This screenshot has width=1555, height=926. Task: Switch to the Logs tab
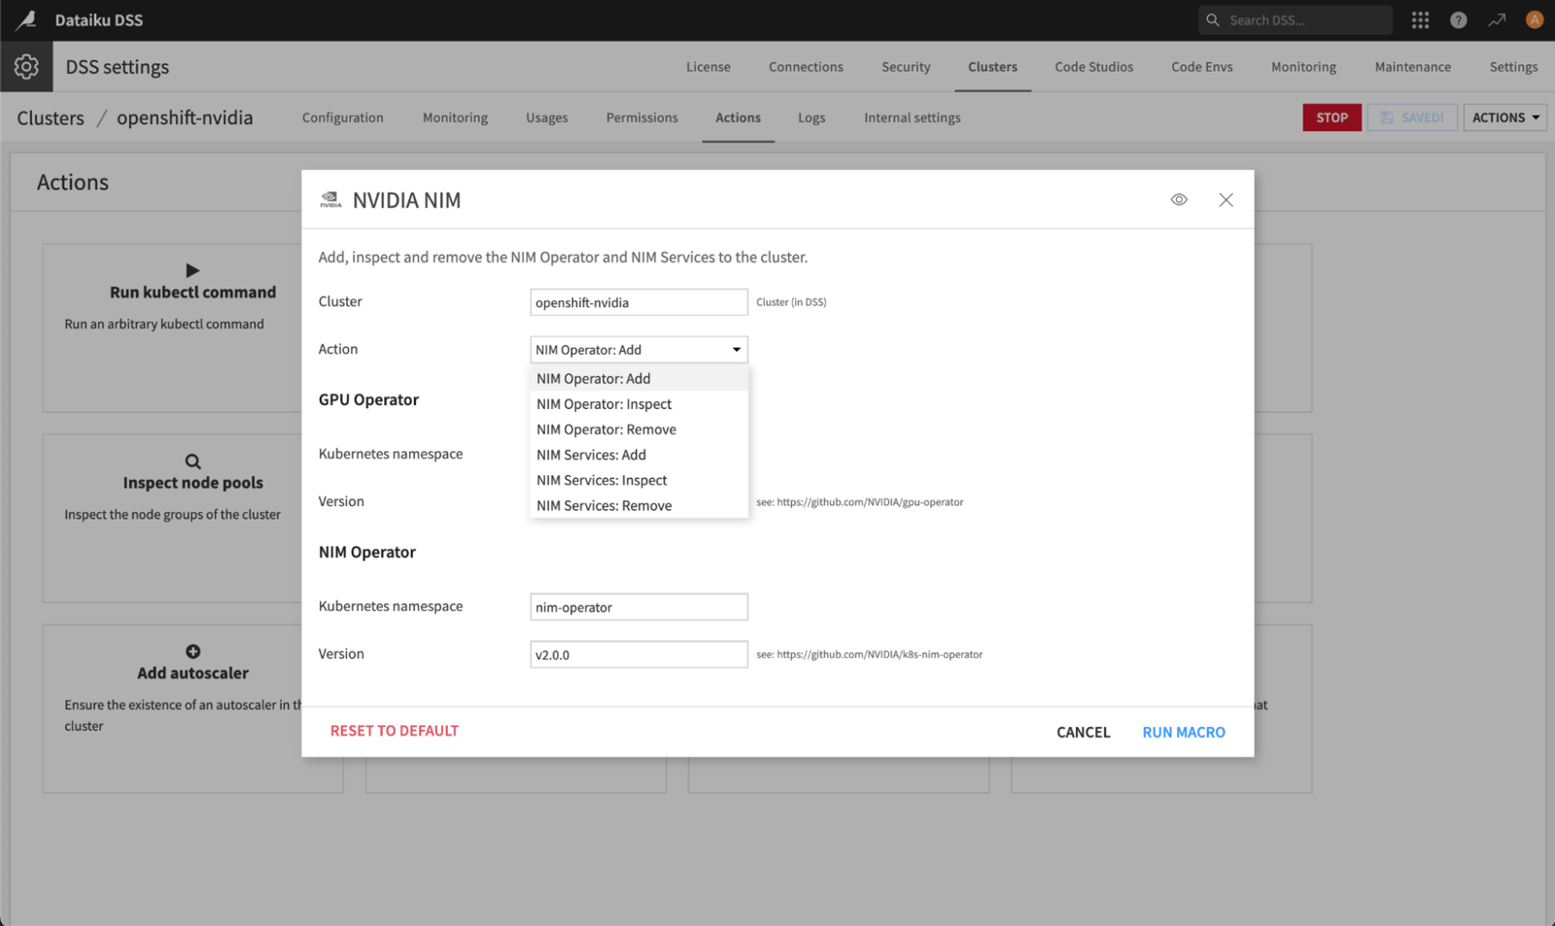(811, 118)
